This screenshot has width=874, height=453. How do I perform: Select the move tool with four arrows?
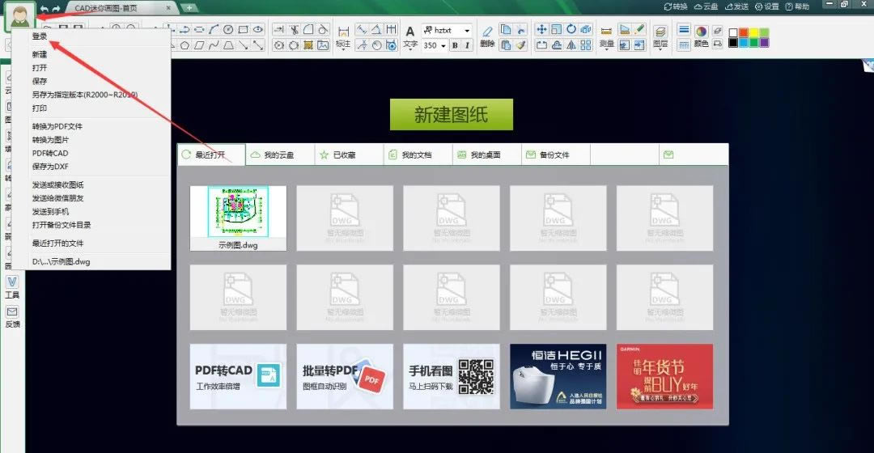click(541, 30)
